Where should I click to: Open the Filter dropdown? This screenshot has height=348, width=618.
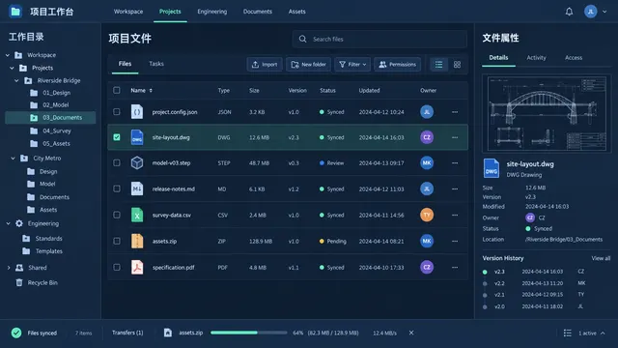(x=352, y=65)
